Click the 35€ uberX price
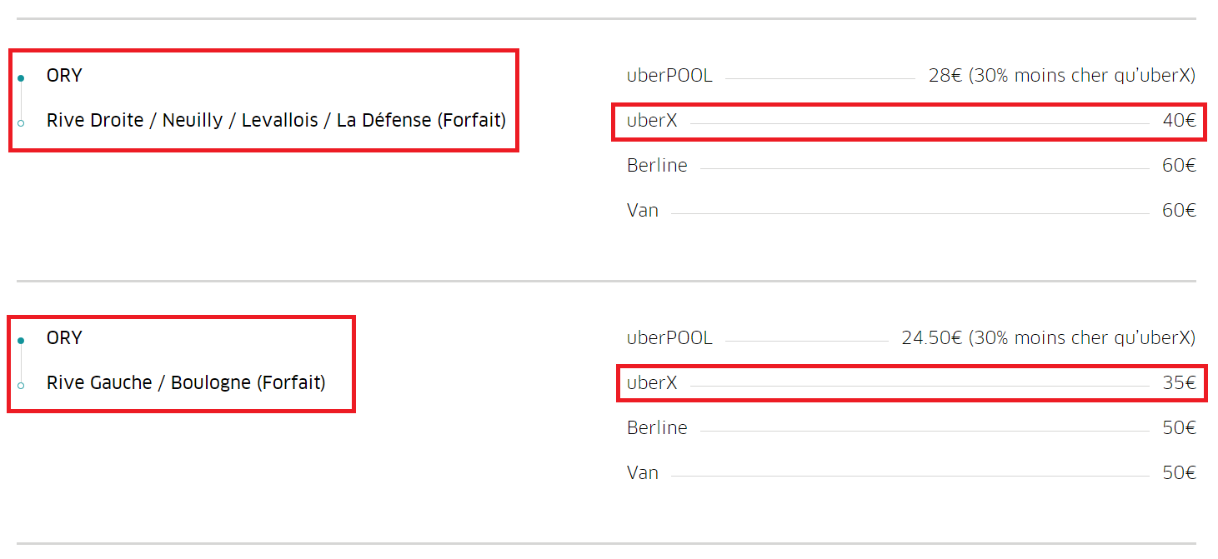1218x559 pixels. [x=1180, y=383]
